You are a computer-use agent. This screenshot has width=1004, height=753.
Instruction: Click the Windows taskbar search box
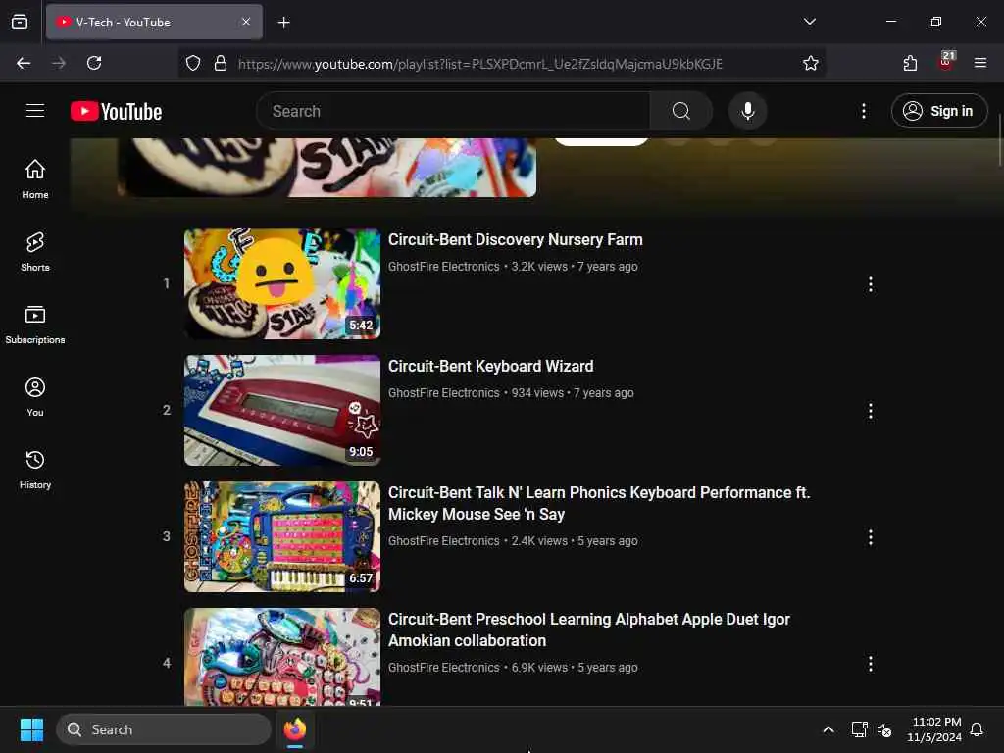164,729
